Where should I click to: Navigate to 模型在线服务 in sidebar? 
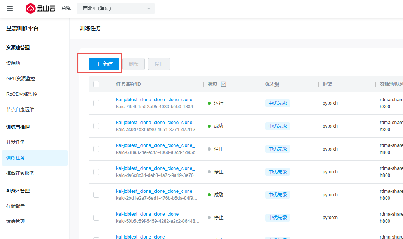tap(20, 173)
